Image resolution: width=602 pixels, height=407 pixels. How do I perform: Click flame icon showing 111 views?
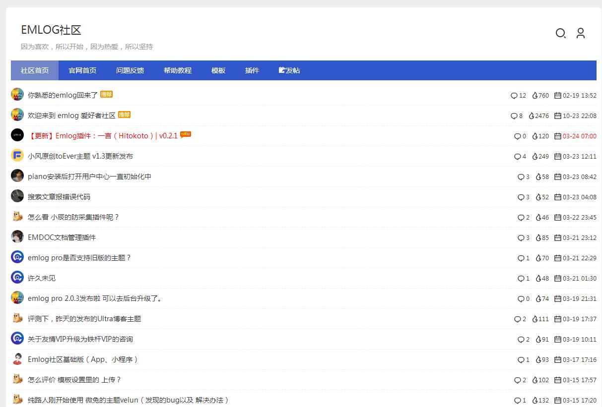point(535,319)
